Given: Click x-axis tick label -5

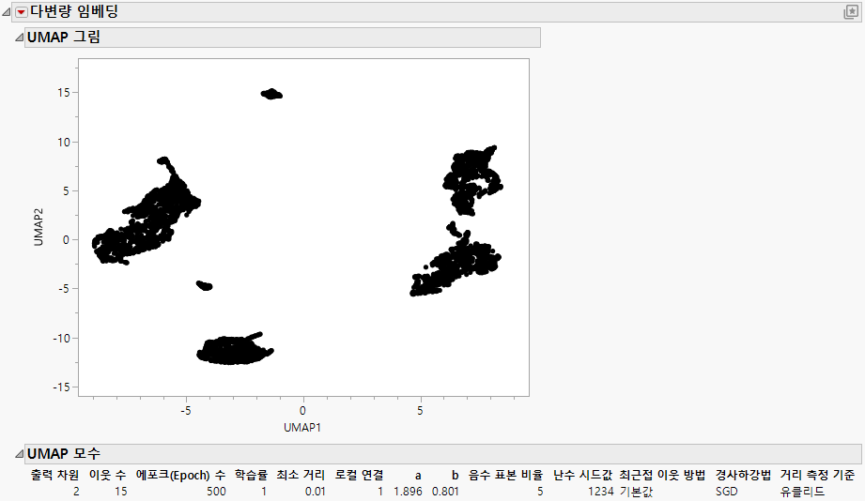Looking at the screenshot, I should pos(186,411).
